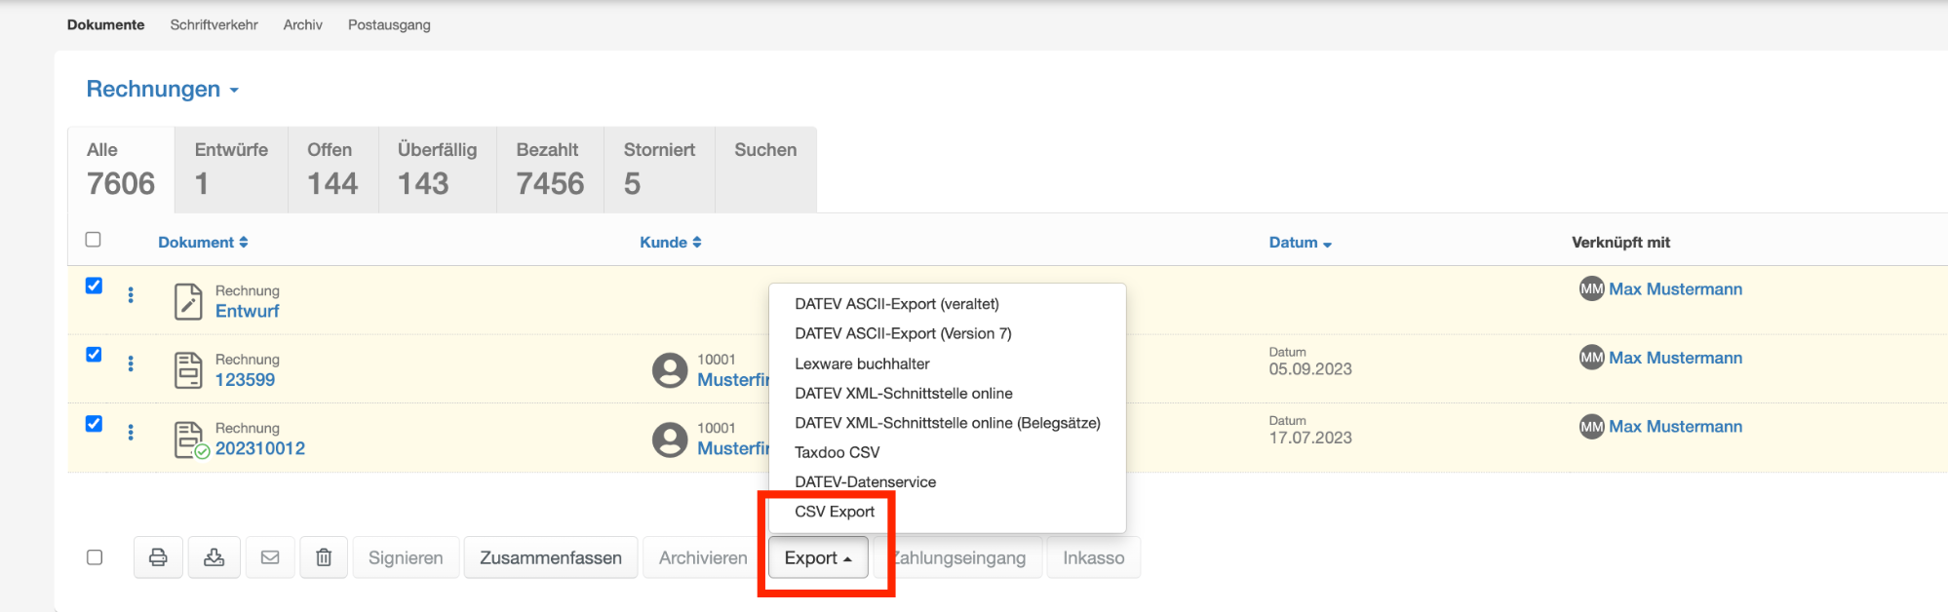Viewport: 1948px width, 612px height.
Task: Open the Postausgang navigation item
Action: tap(389, 25)
